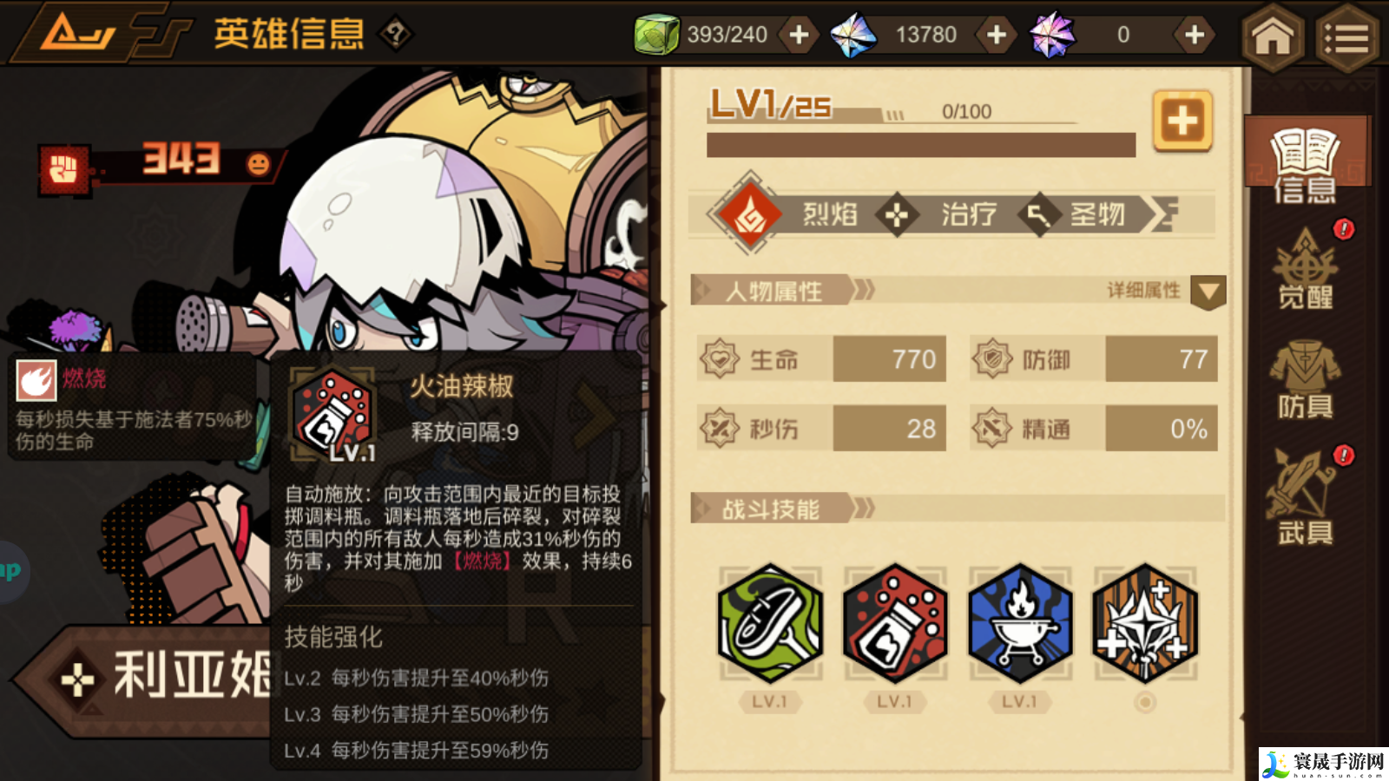This screenshot has height=781, width=1389.
Task: Tap the help question mark beside 英雄信息
Action: [x=396, y=35]
